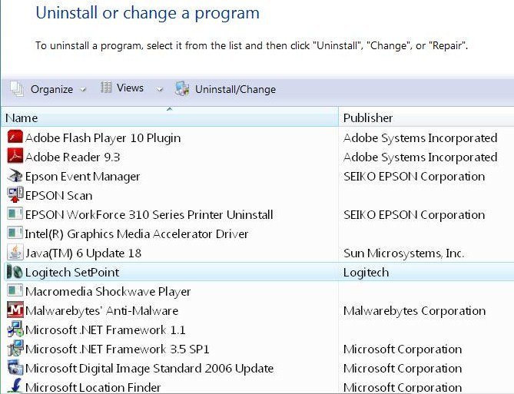Select EPSON Scan entry name
The width and height of the screenshot is (514, 394).
tap(58, 195)
